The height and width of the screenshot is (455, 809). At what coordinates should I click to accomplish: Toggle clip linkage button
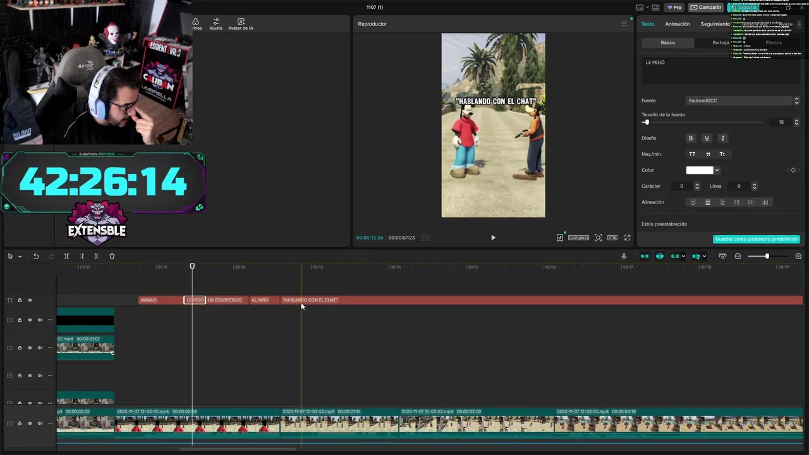[x=675, y=256]
